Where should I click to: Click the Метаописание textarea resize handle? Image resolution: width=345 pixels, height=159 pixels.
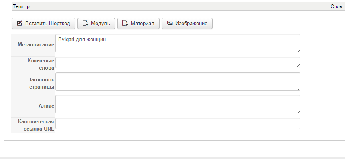(298, 50)
